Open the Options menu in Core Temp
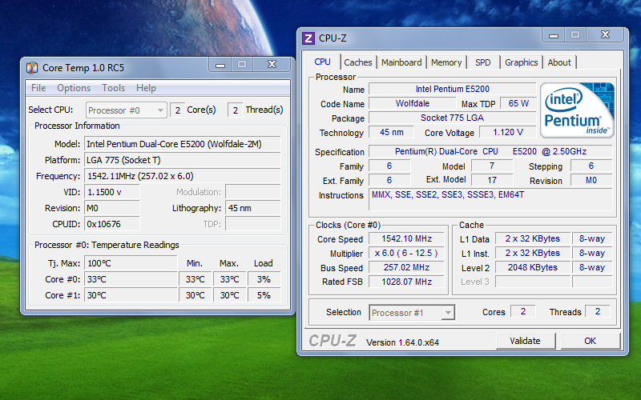Image resolution: width=641 pixels, height=400 pixels. click(x=74, y=88)
